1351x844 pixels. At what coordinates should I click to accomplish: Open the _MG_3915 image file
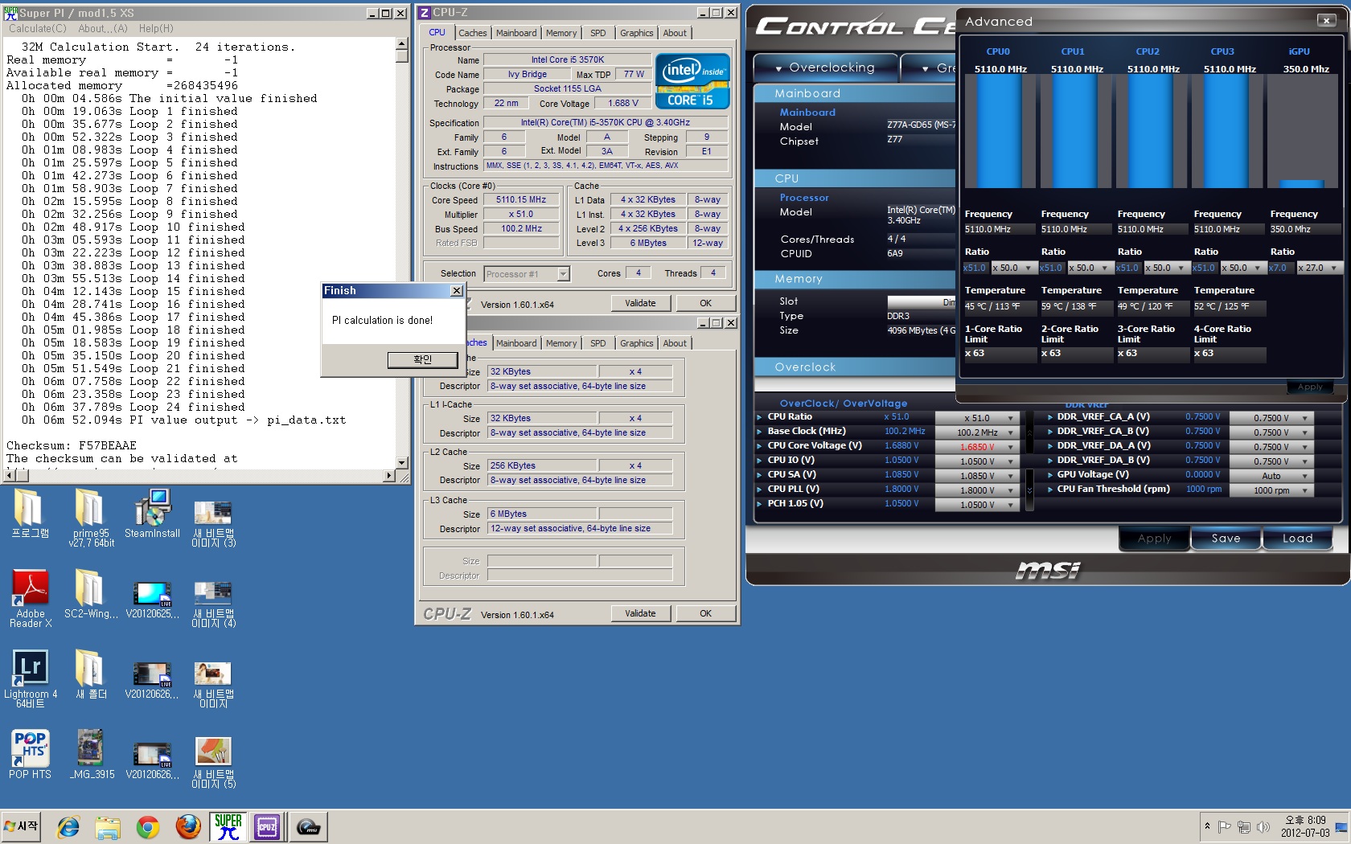(92, 755)
